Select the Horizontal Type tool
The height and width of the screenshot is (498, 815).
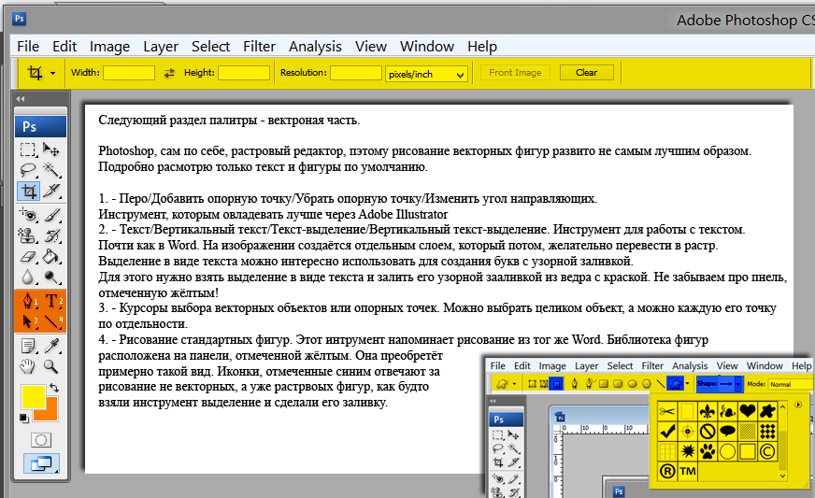52,301
